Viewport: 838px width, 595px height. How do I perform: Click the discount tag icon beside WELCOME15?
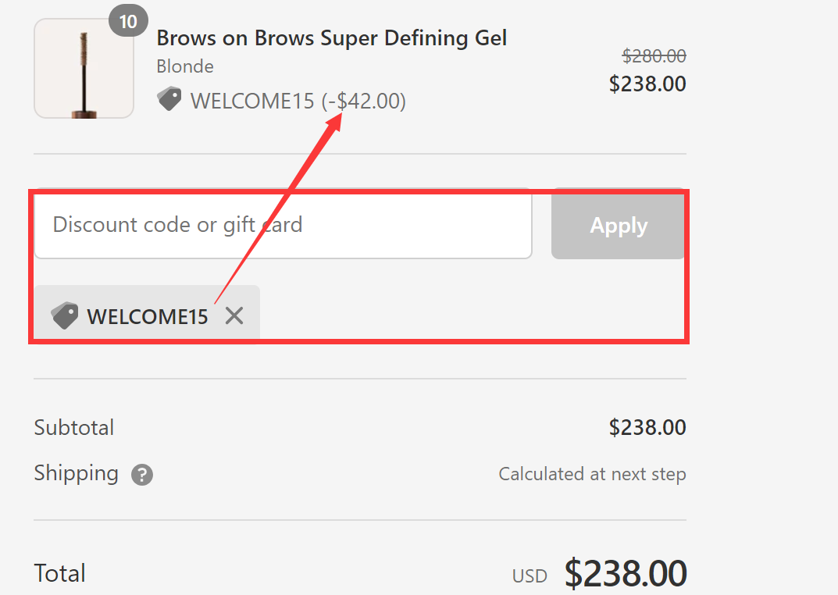[169, 98]
